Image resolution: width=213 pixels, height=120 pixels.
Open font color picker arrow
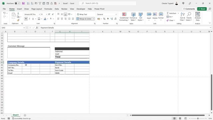[x=53, y=19]
